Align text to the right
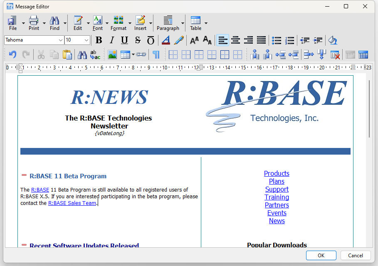 coord(249,40)
